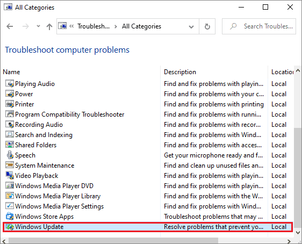Image resolution: width=302 pixels, height=244 pixels.
Task: Click the window title bar icon
Action: (8, 8)
